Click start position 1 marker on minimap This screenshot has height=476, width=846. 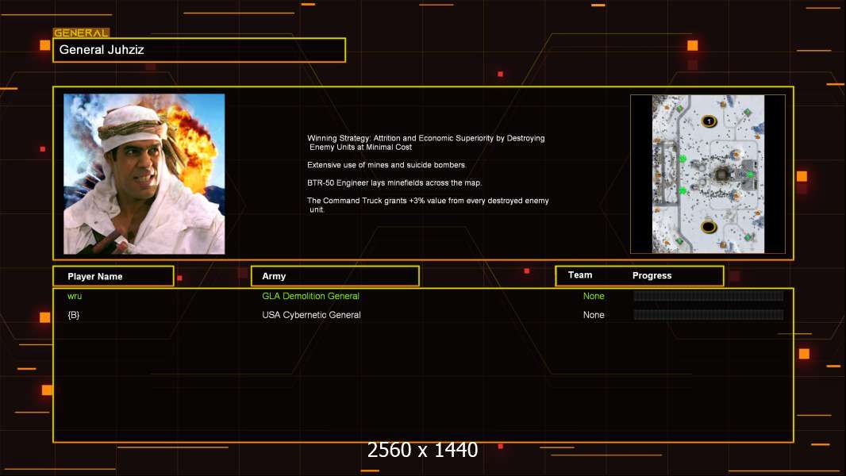709,121
